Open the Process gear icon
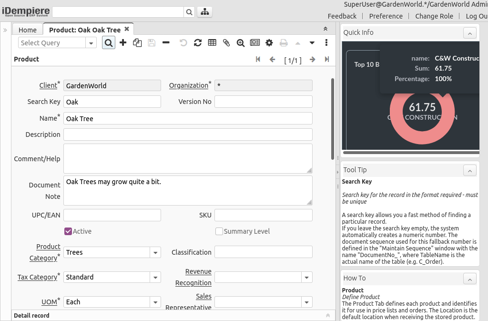 (x=269, y=43)
